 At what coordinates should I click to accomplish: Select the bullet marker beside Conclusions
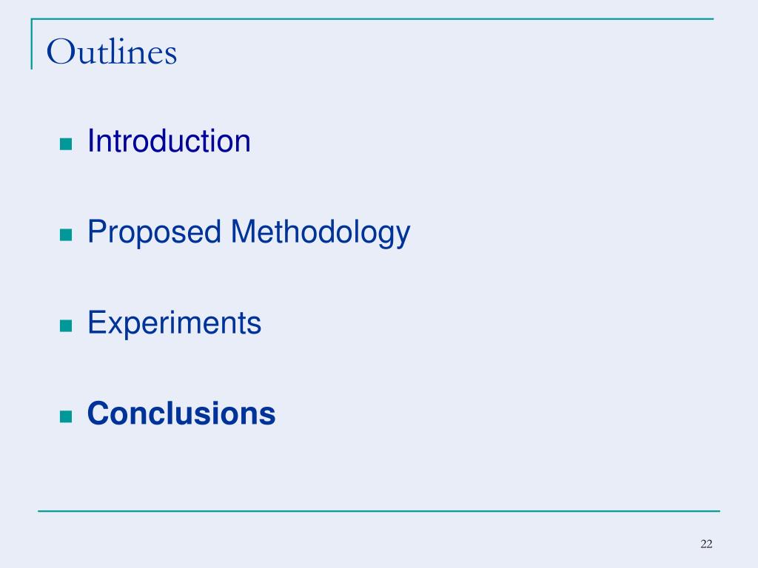(66, 416)
